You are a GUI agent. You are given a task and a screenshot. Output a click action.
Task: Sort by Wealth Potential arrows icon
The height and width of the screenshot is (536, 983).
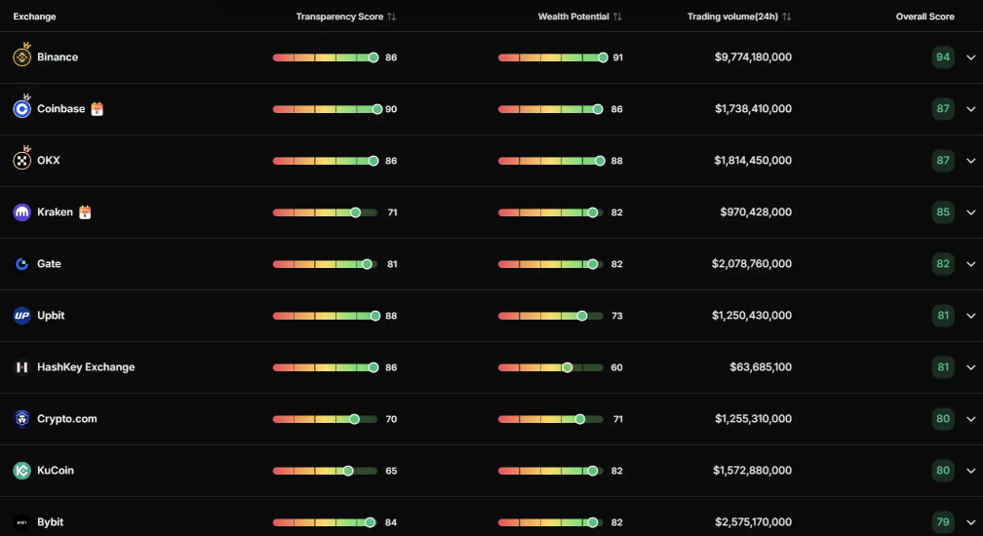(617, 17)
